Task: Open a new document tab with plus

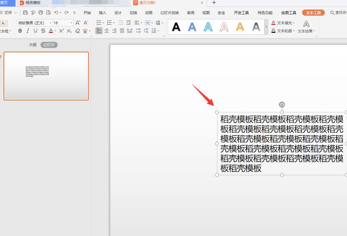Action: 214,3
